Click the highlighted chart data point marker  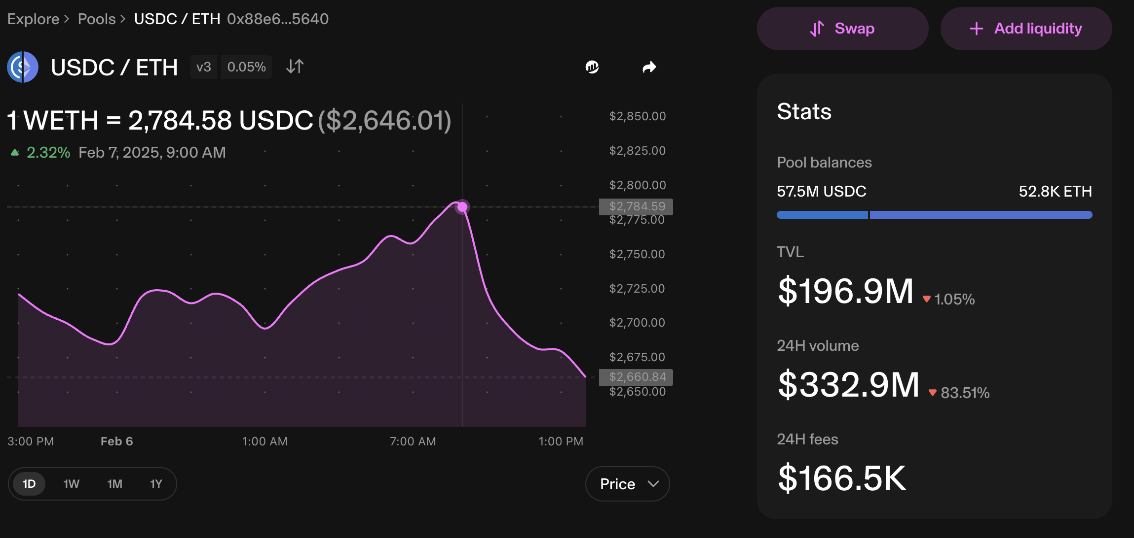(x=462, y=207)
